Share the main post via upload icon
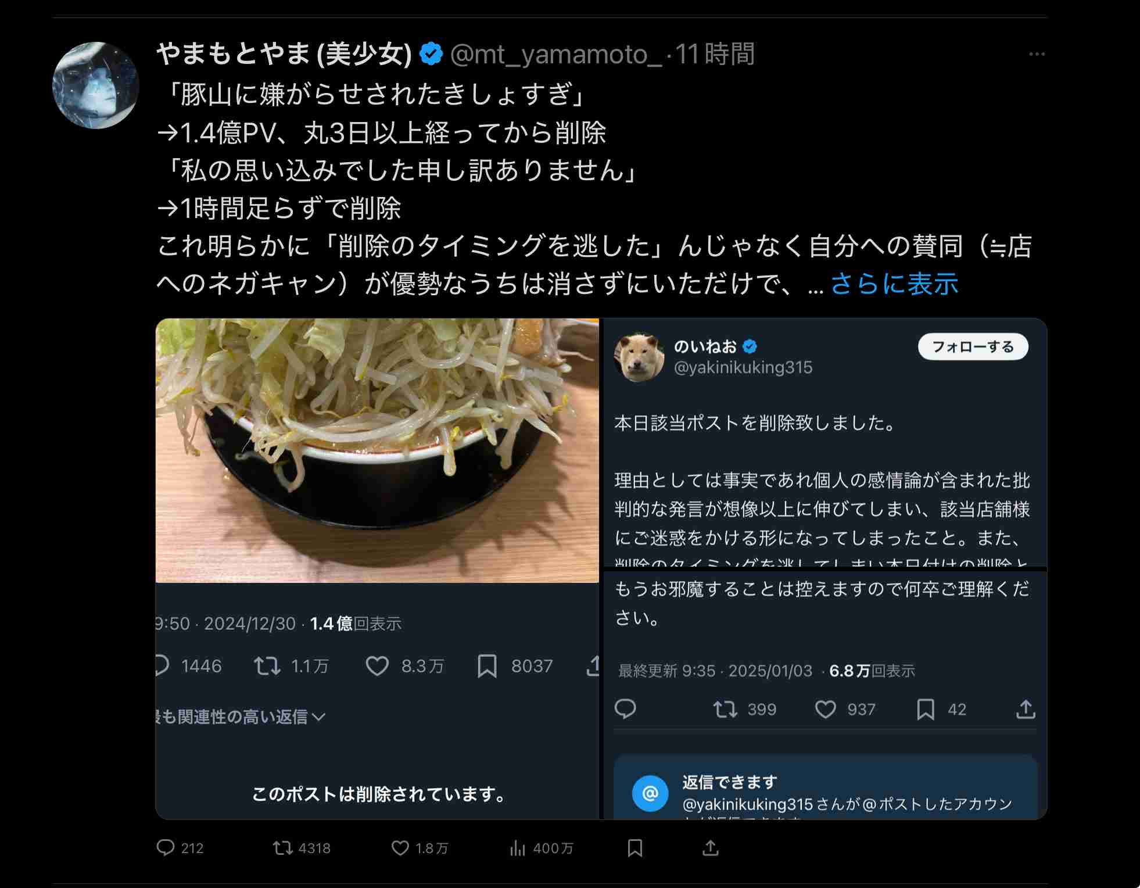Image resolution: width=1140 pixels, height=888 pixels. click(x=711, y=848)
